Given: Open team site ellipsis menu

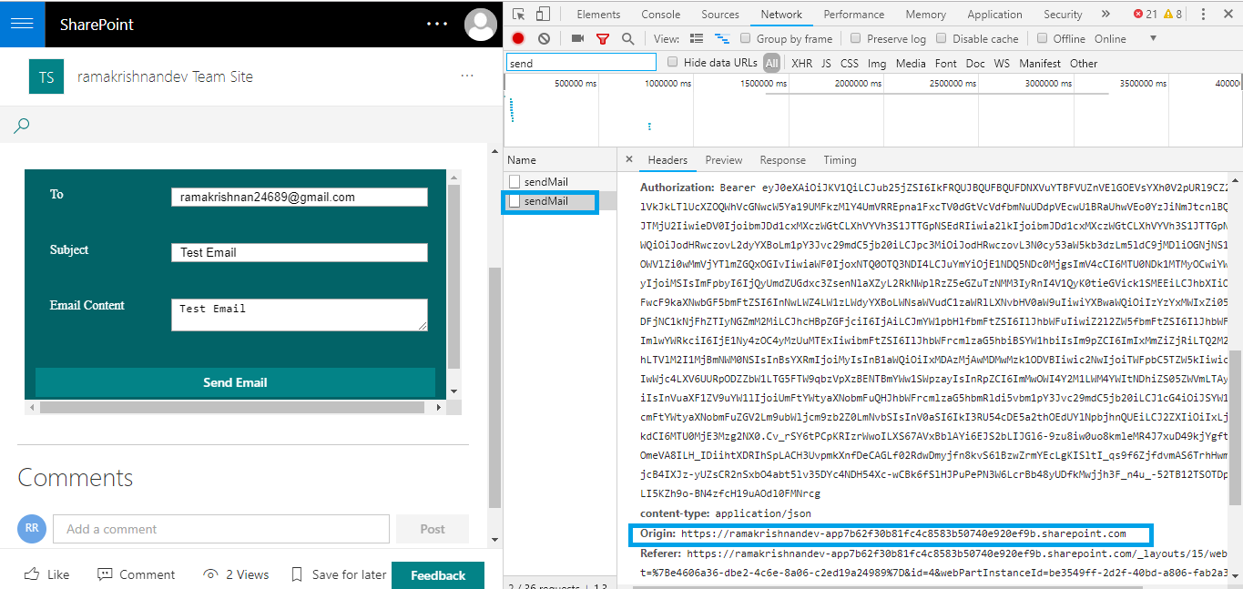Looking at the screenshot, I should coord(467,76).
